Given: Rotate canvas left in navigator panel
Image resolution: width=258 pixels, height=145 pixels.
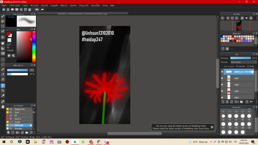Looking at the screenshot, I should tap(242, 18).
